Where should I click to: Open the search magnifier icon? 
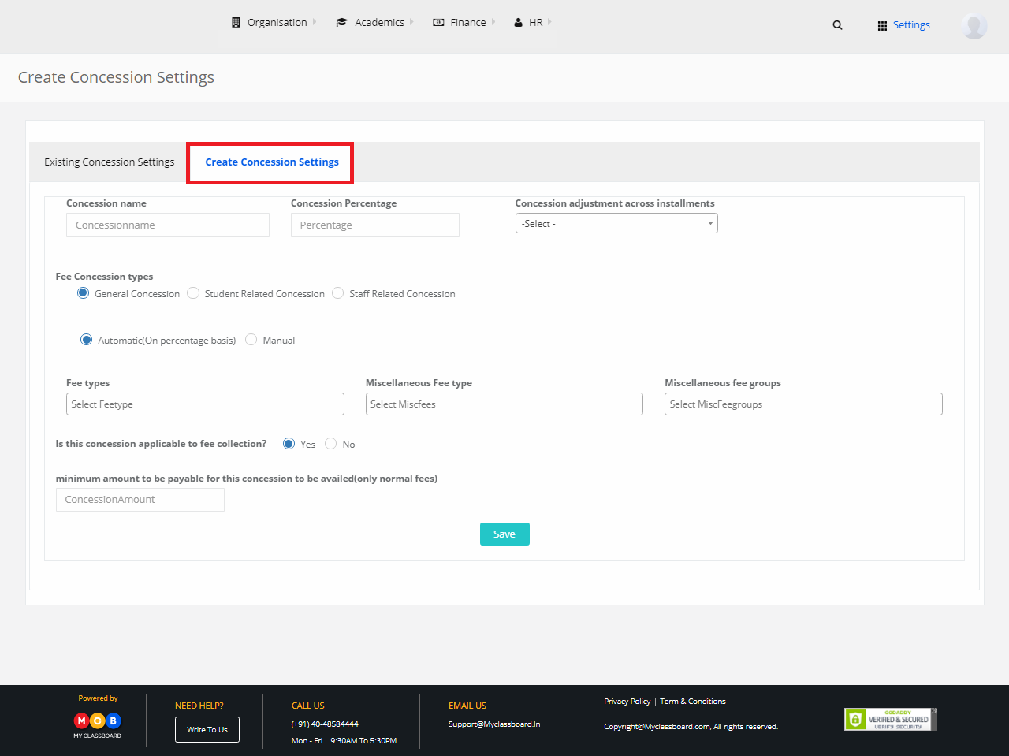(x=837, y=24)
